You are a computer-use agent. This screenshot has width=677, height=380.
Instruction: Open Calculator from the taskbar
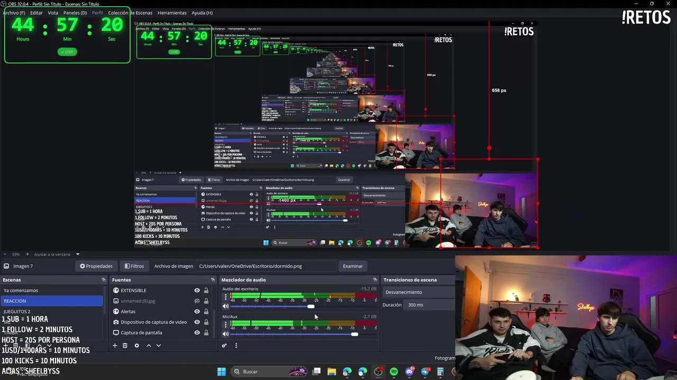[x=440, y=372]
